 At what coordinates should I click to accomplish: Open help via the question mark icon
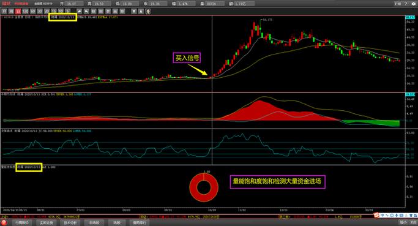point(406,4)
